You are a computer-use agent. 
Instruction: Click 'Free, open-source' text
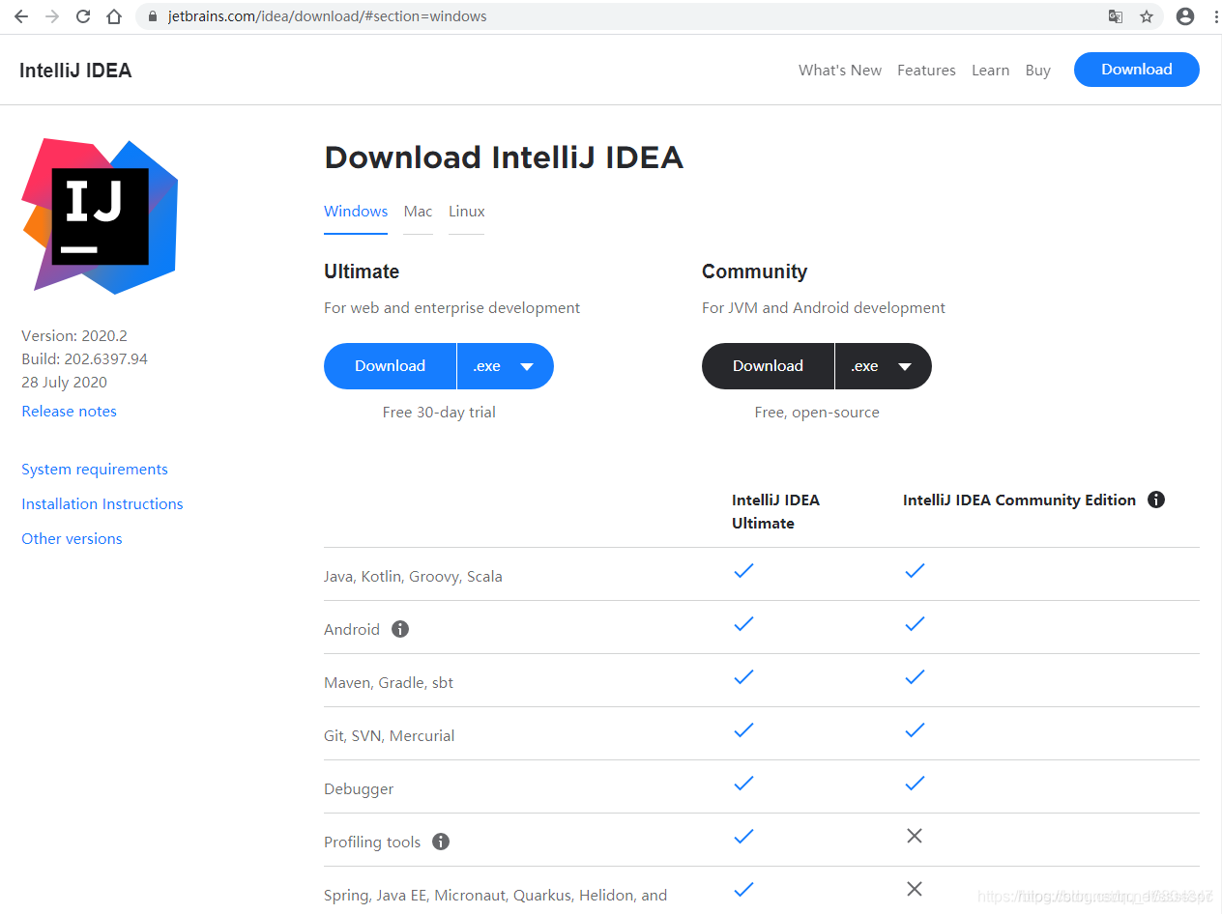coord(817,413)
